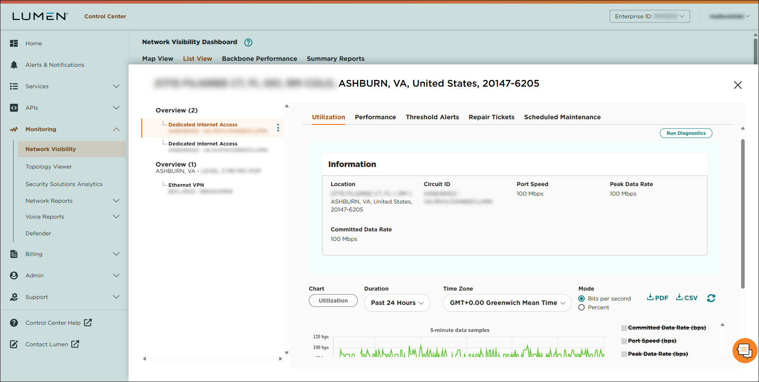This screenshot has width=759, height=382.
Task: Refresh the chart data
Action: (x=711, y=298)
